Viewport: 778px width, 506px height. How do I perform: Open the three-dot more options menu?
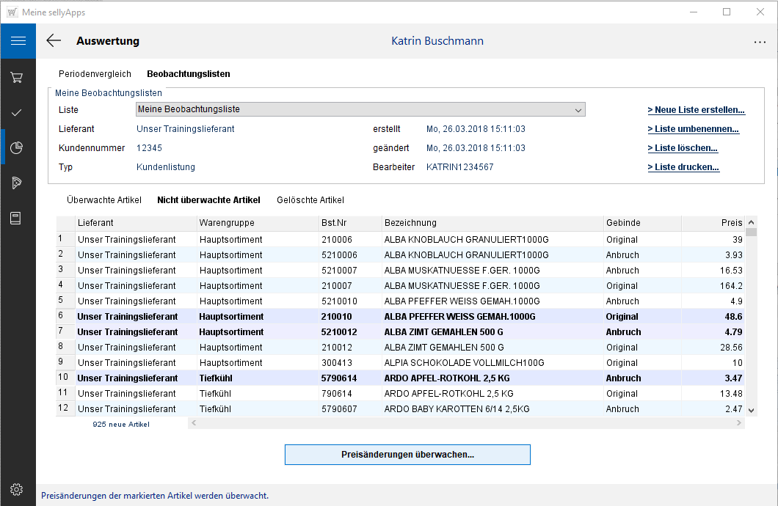point(760,42)
